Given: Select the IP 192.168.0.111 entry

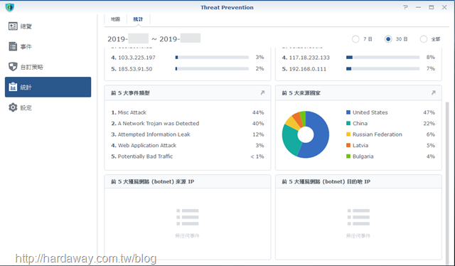Looking at the screenshot, I should [308, 69].
